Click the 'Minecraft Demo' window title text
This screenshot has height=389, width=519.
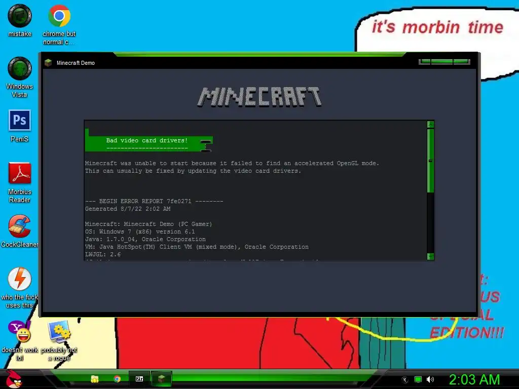pos(76,63)
